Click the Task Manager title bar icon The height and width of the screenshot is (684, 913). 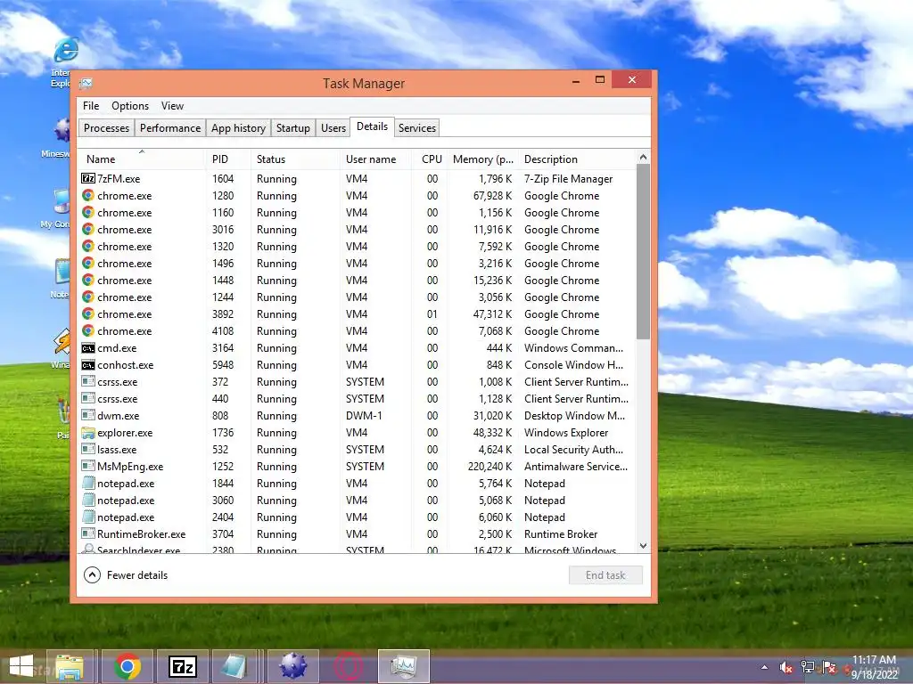click(x=86, y=83)
